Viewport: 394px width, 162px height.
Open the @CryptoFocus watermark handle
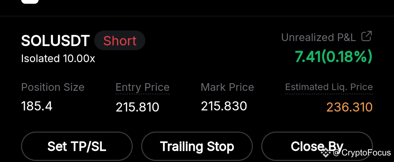pyautogui.click(x=362, y=153)
